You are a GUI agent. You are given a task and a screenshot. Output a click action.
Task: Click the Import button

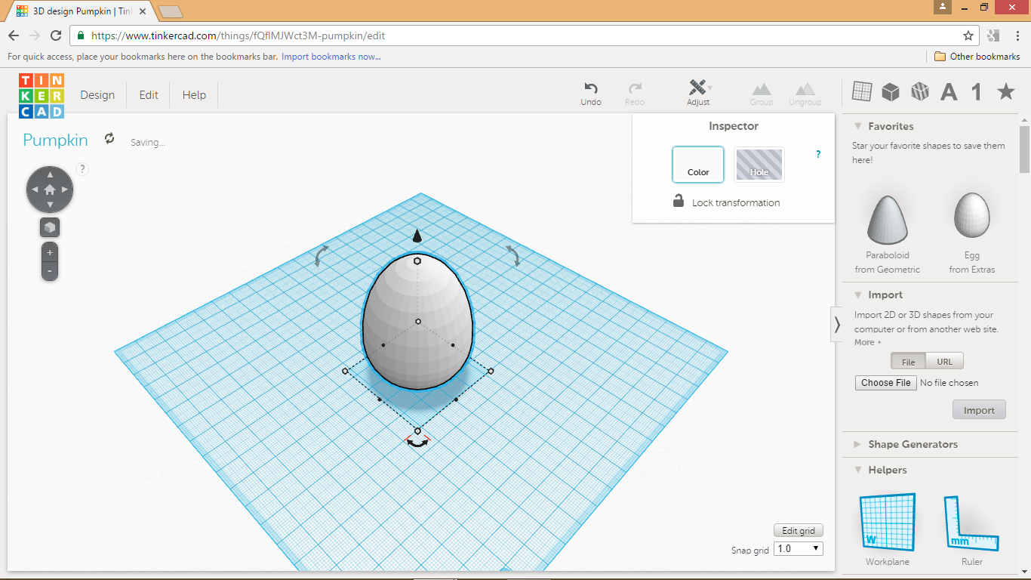979,409
